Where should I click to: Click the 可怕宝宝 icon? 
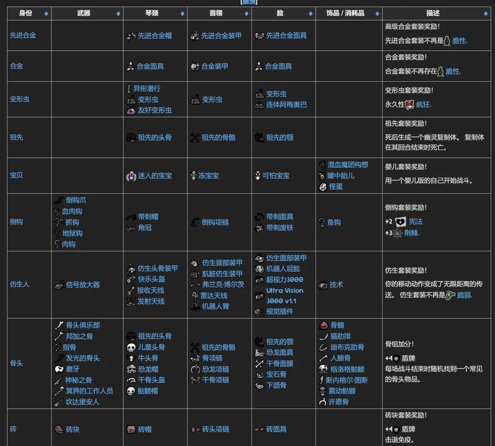tap(258, 176)
